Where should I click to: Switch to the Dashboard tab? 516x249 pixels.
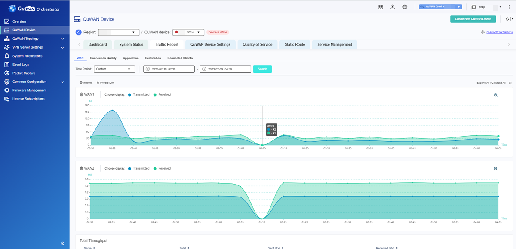click(98, 44)
